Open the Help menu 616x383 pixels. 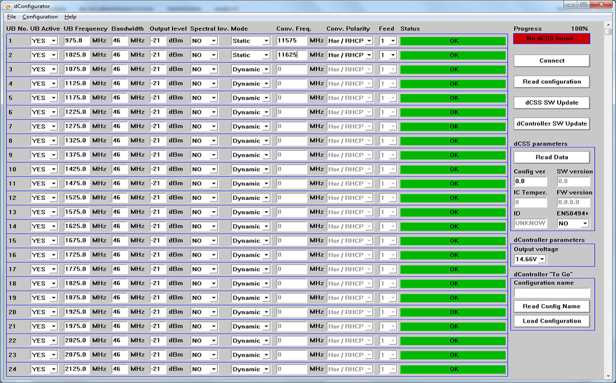click(70, 17)
